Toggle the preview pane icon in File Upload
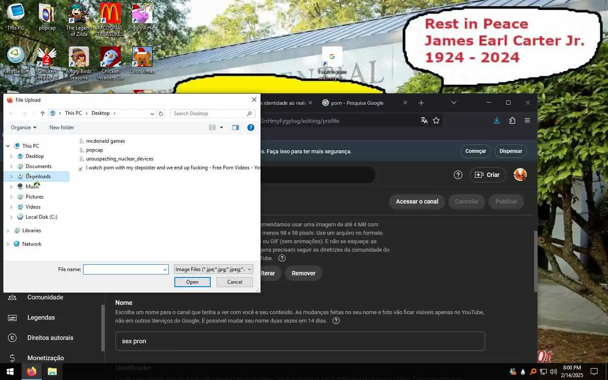The height and width of the screenshot is (380, 608). click(236, 128)
